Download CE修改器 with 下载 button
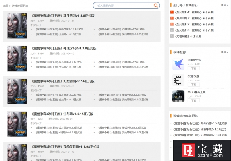The height and width of the screenshot is (161, 231). pyautogui.click(x=194, y=85)
